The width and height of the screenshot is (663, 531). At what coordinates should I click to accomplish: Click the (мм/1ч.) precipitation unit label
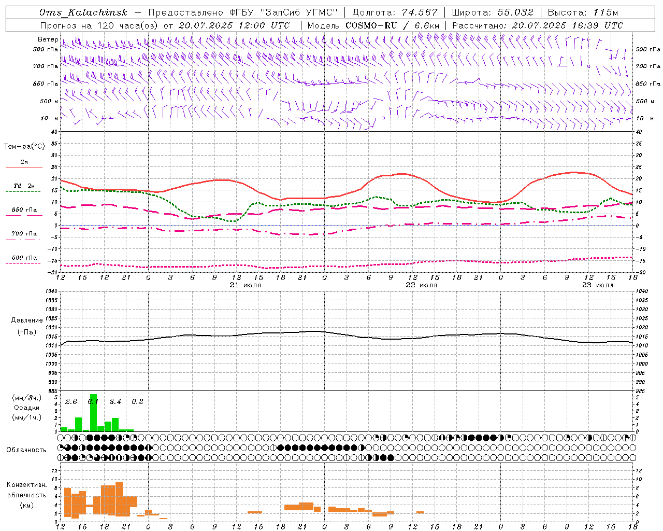27,417
